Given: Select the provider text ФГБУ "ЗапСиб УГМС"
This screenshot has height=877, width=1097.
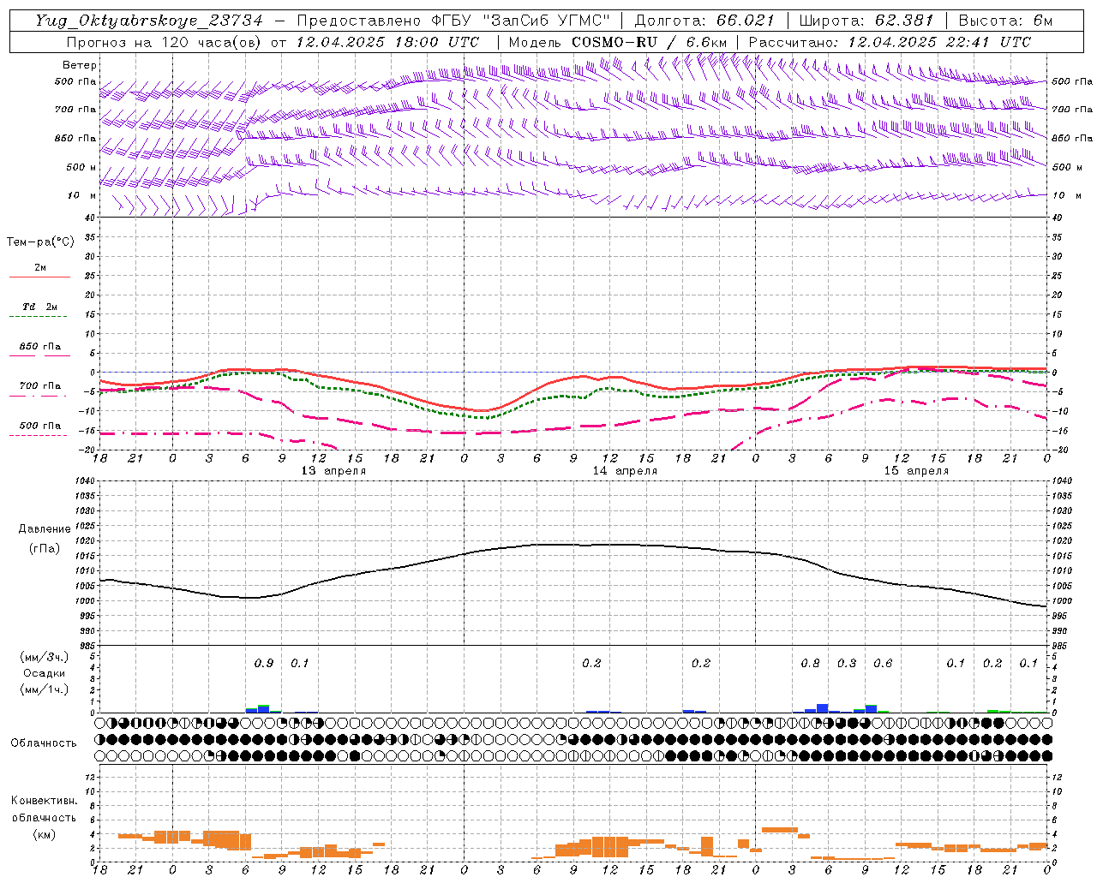Looking at the screenshot, I should (520, 21).
